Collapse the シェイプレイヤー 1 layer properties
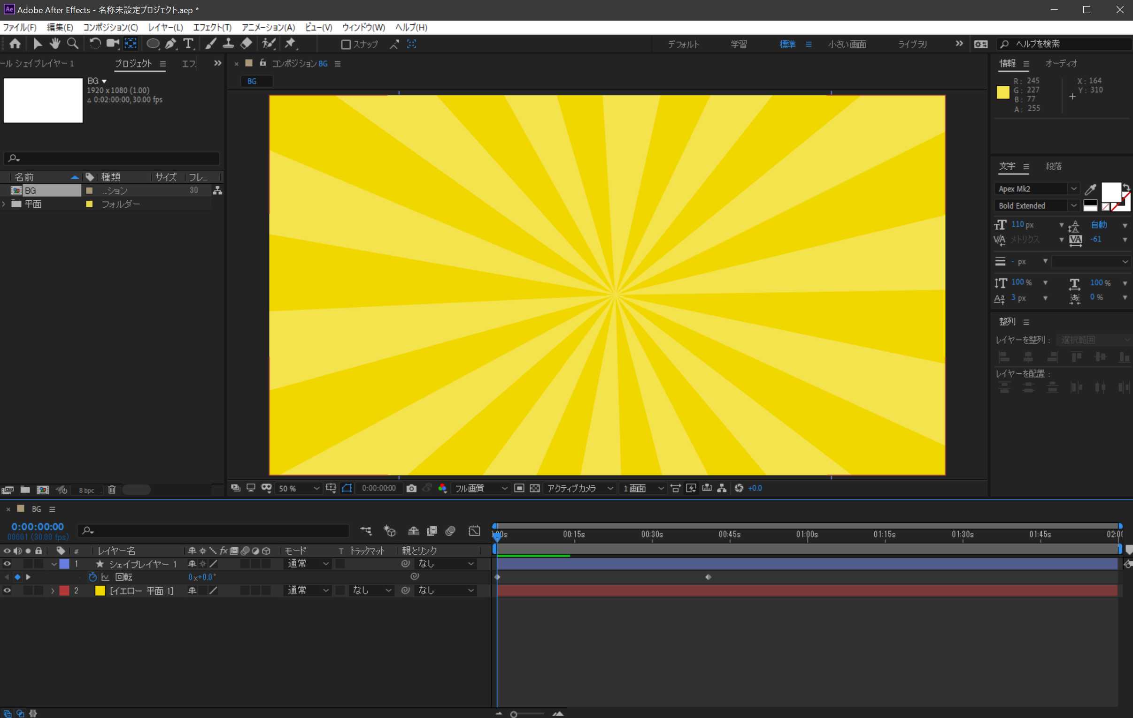 [x=54, y=564]
